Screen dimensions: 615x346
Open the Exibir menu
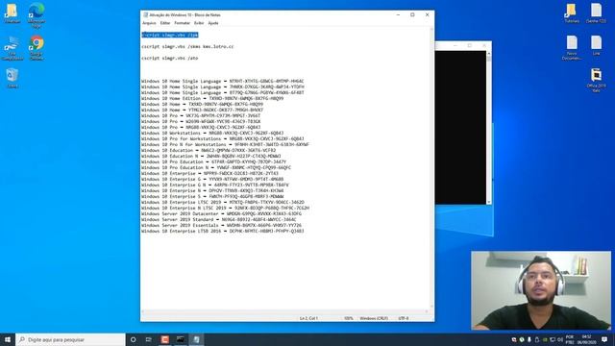point(199,23)
